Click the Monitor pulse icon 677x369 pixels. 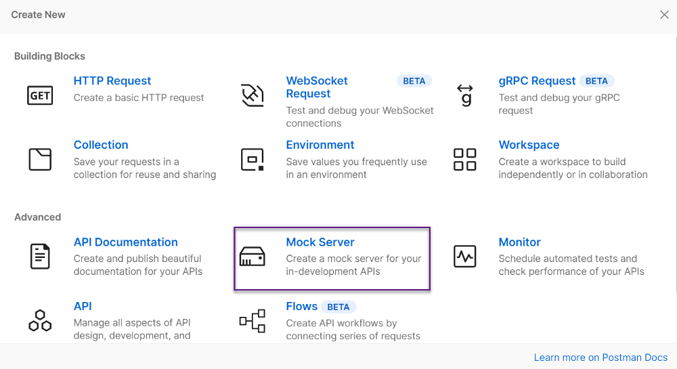point(465,257)
